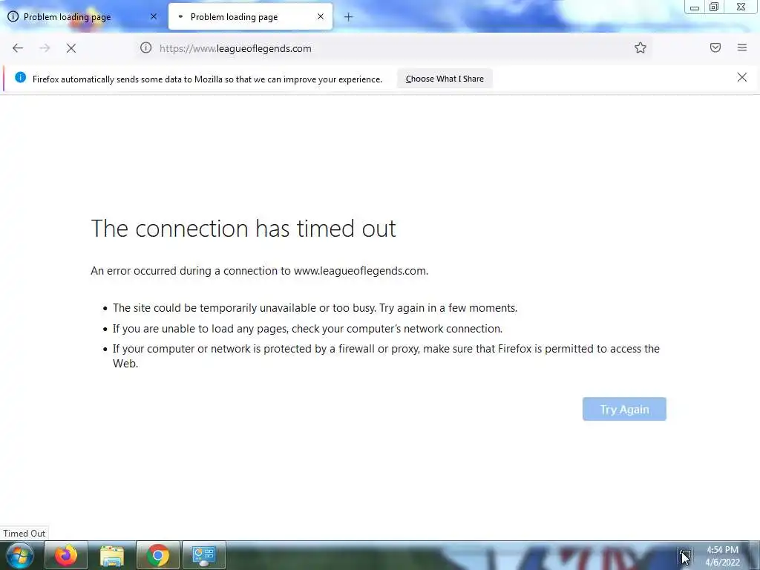
Task: Open the Save to Pocket icon
Action: (x=715, y=47)
